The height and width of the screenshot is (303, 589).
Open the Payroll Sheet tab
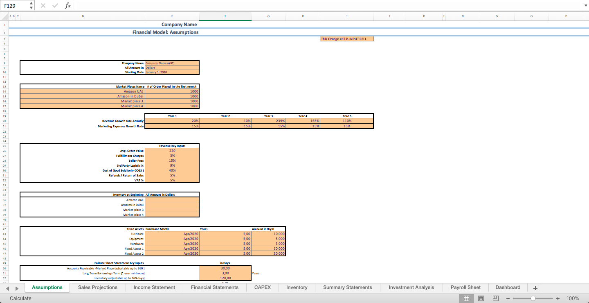466,287
